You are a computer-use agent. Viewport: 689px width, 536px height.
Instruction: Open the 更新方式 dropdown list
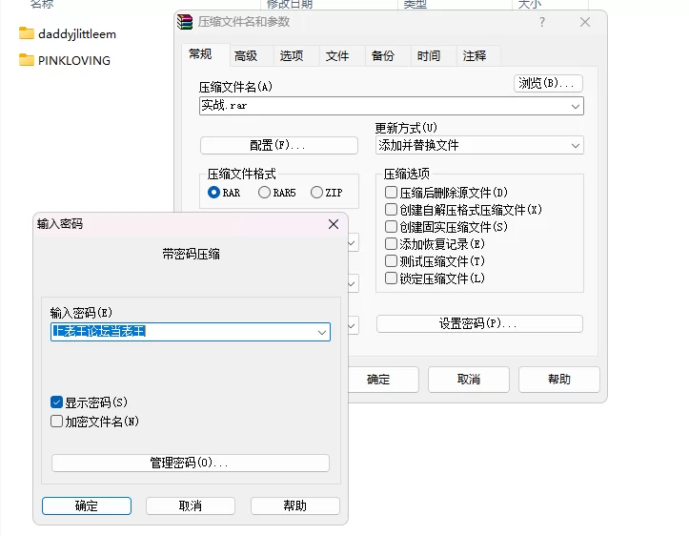[x=575, y=146]
